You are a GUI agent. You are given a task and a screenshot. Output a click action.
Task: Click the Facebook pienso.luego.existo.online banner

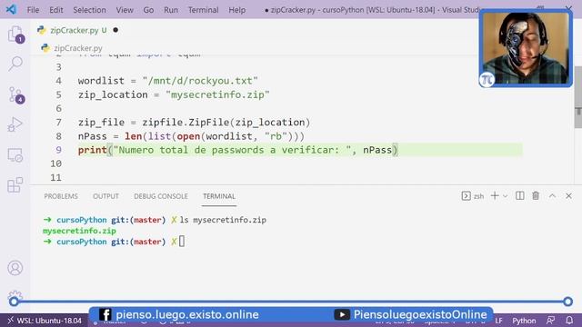179,315
